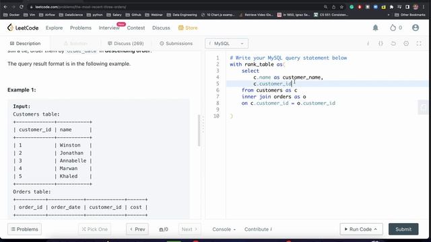
Task: Open the Interview menu
Action: [109, 28]
